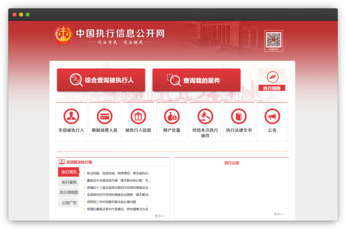
Task: Open 限制消费人员 text label
Action: (104, 130)
